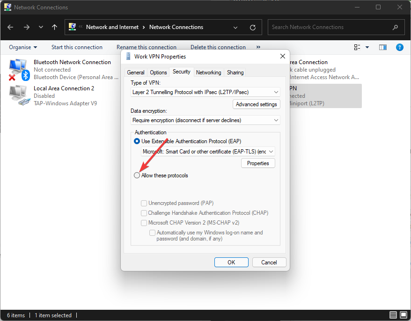
Task: Switch to large icons view in status bar
Action: (403, 315)
